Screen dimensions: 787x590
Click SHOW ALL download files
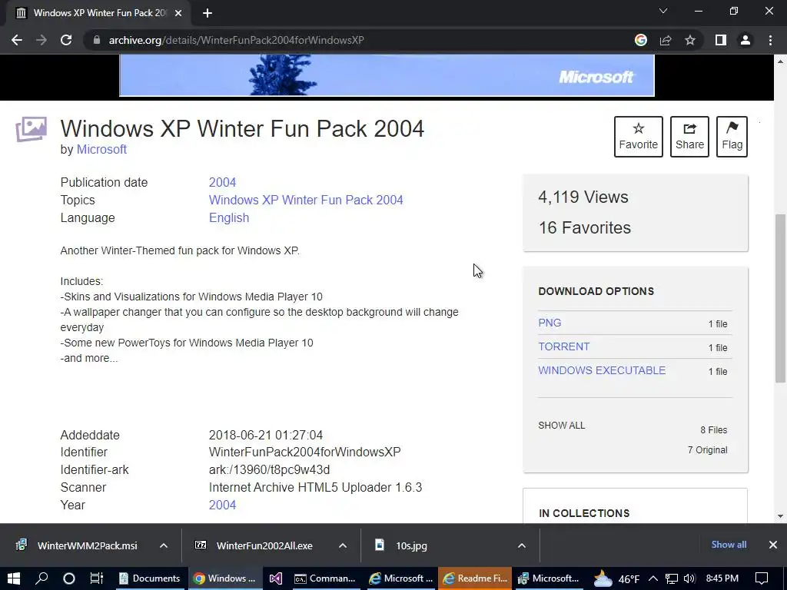(x=561, y=426)
